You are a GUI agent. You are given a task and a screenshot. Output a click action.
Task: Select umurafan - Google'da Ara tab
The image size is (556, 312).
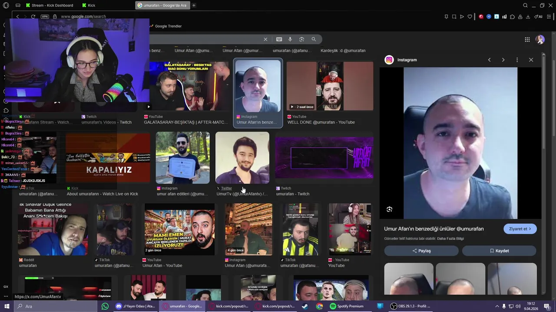pos(162,5)
